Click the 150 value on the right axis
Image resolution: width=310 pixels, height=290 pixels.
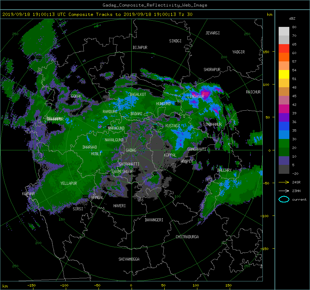(266, 52)
